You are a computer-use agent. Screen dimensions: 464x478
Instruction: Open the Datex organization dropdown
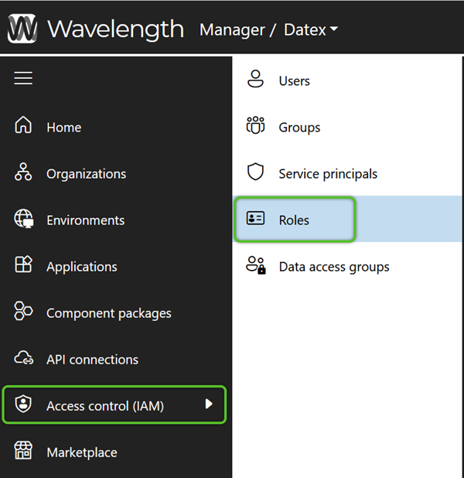coord(311,29)
